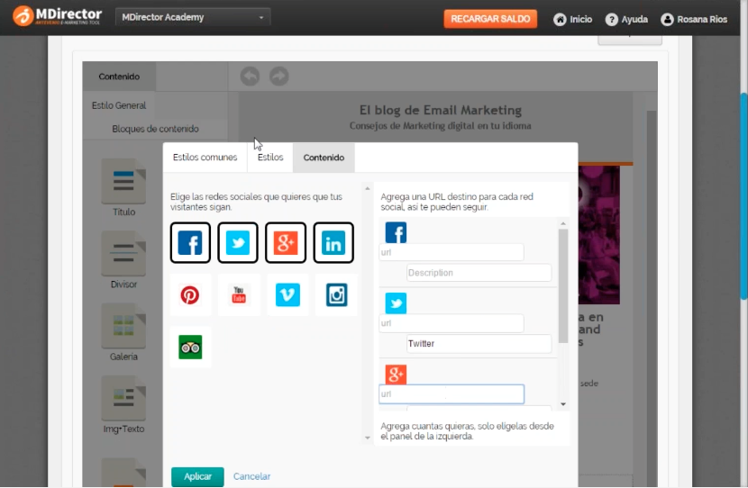The width and height of the screenshot is (748, 488).
Task: Click the MDirector logo
Action: point(58,15)
